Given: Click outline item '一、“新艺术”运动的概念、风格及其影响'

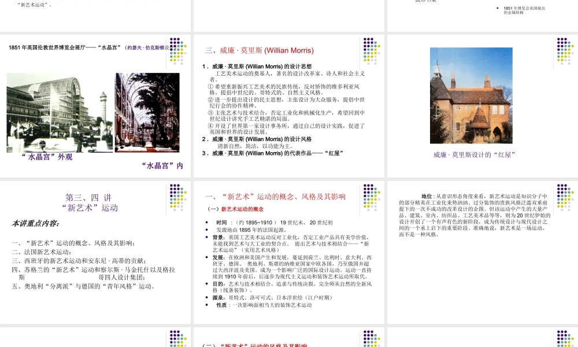Looking at the screenshot, I should 73,243.
